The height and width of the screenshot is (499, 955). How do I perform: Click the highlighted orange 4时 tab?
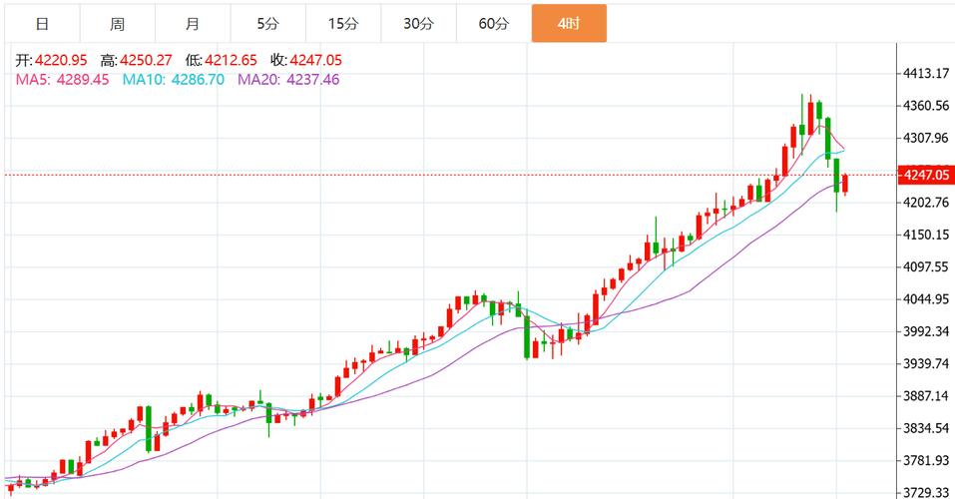click(569, 24)
